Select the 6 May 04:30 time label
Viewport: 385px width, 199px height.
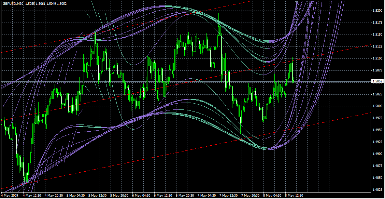click(141, 196)
